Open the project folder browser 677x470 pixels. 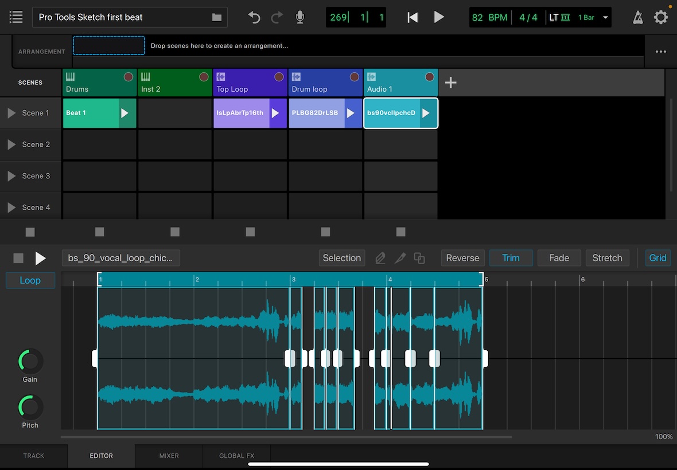pos(217,17)
